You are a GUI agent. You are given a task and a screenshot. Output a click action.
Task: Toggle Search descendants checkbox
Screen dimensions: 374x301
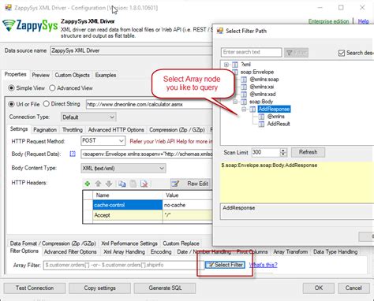click(x=342, y=53)
